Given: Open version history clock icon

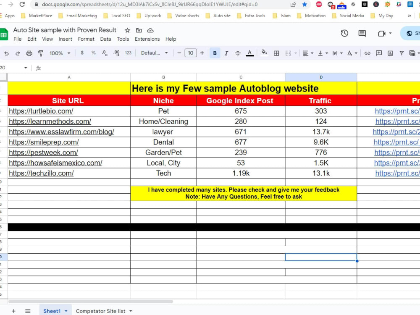Looking at the screenshot, I should [344, 33].
